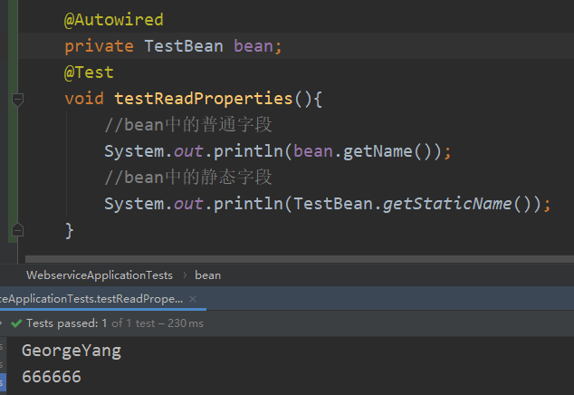Click the TestBean type in field declaration
The image size is (574, 395).
184,46
